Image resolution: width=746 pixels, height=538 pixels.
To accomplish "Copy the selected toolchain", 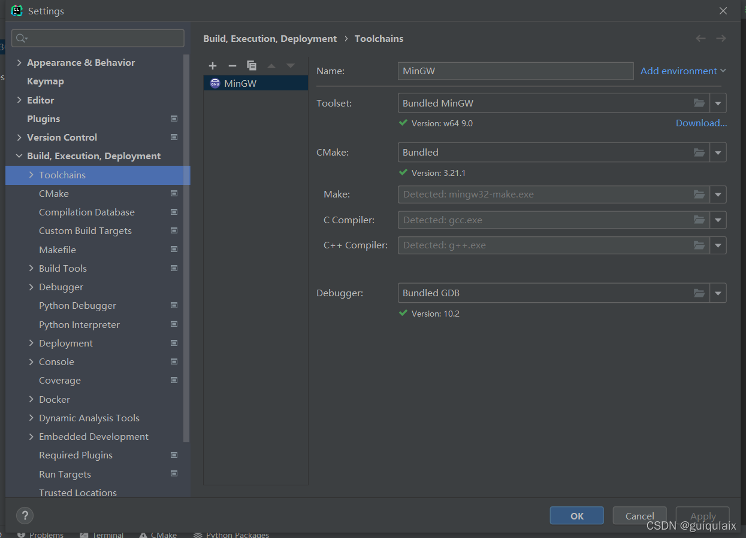I will point(252,66).
